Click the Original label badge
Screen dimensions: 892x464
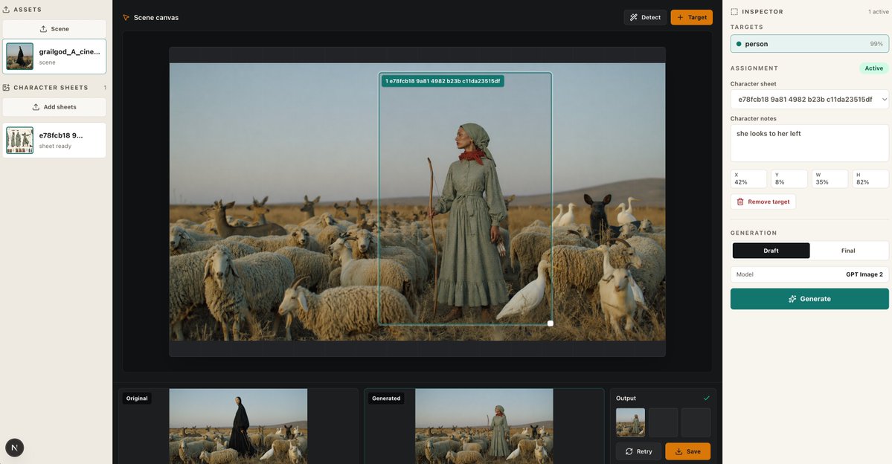137,398
